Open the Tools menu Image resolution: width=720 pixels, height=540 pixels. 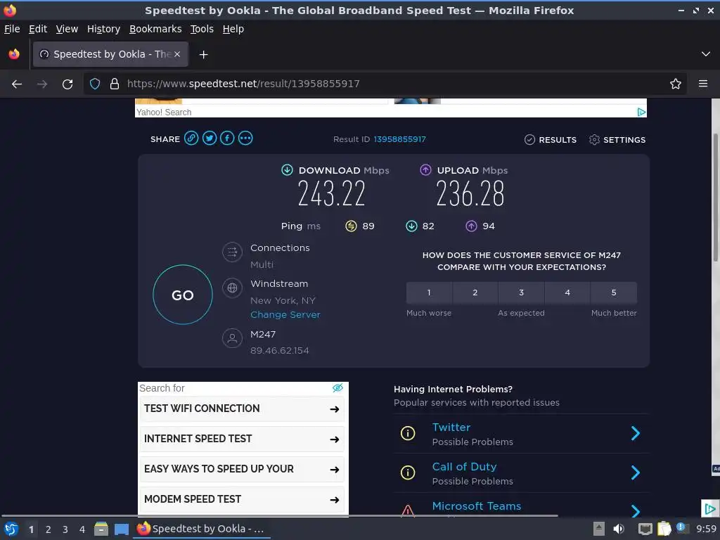pos(202,29)
